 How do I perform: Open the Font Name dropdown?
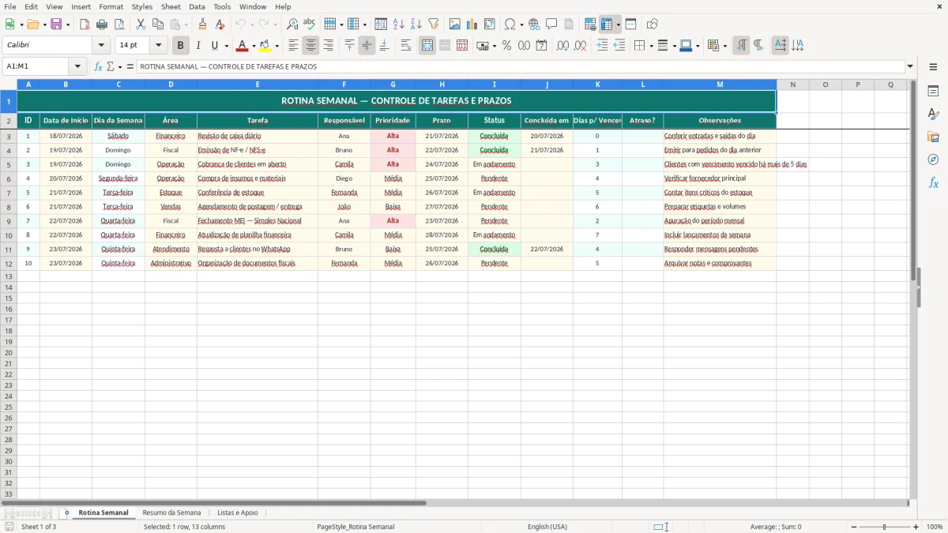(101, 46)
